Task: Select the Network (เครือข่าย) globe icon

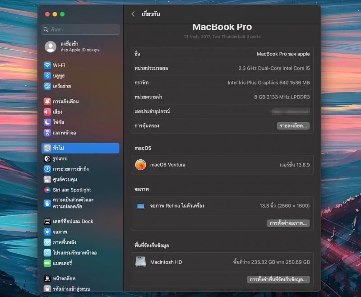Action: pos(47,86)
